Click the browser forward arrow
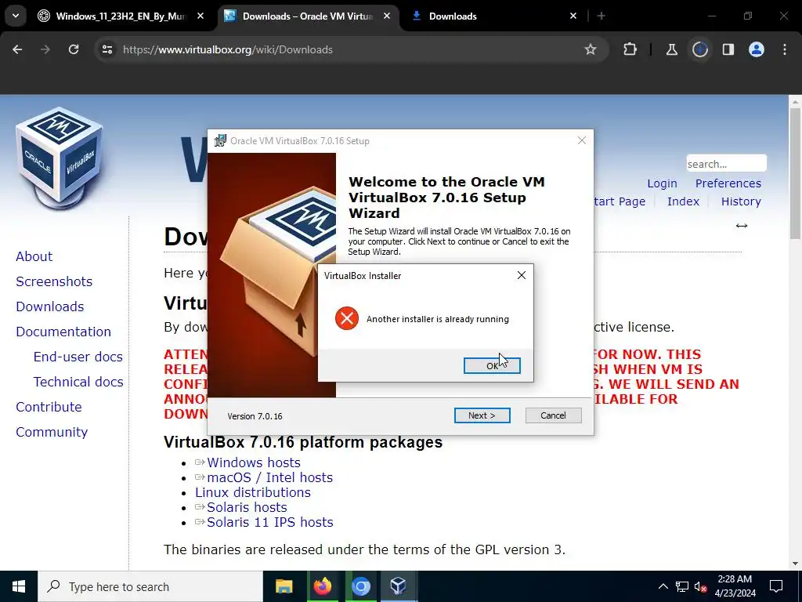This screenshot has width=802, height=602. click(45, 49)
